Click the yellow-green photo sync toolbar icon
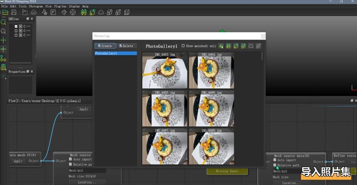Viewport: 357px width, 185px height. (x=92, y=12)
